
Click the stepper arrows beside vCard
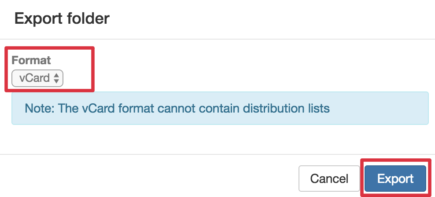point(56,78)
